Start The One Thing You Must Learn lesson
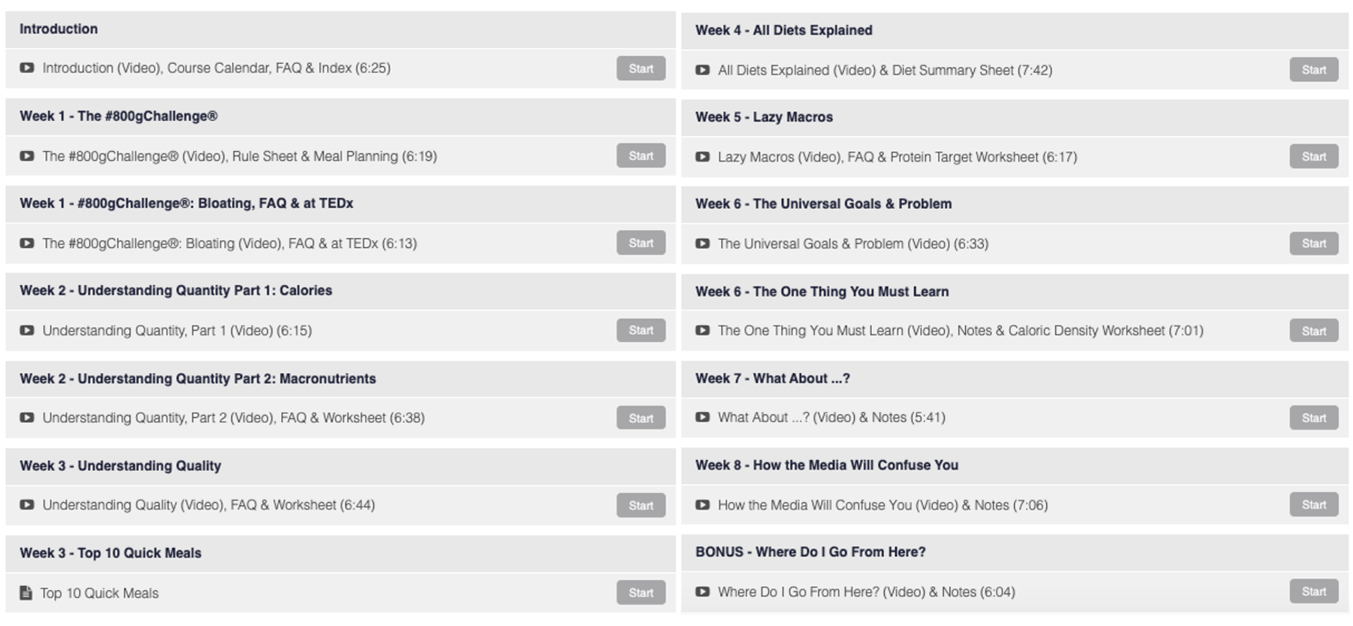Screen dimensions: 1353x626 click(x=1314, y=331)
